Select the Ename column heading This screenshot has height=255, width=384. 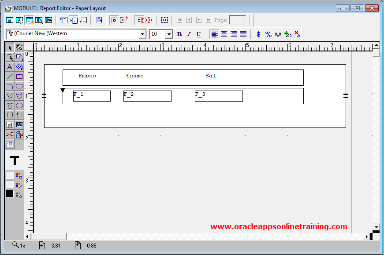pyautogui.click(x=134, y=76)
